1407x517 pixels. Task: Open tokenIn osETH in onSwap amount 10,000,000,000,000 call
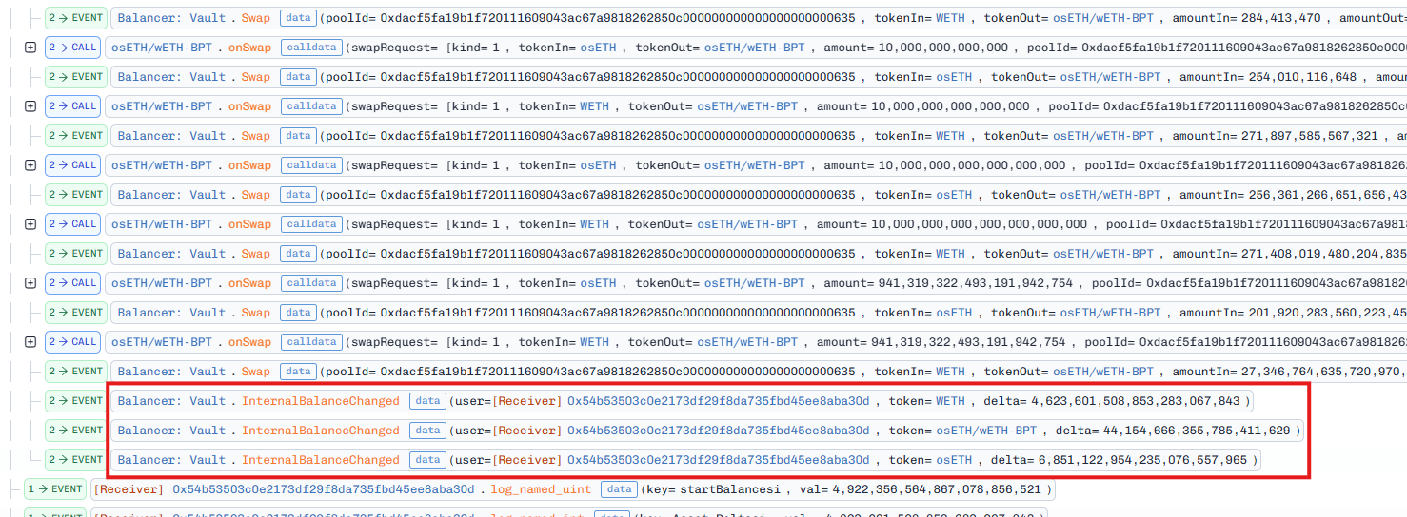[x=598, y=48]
